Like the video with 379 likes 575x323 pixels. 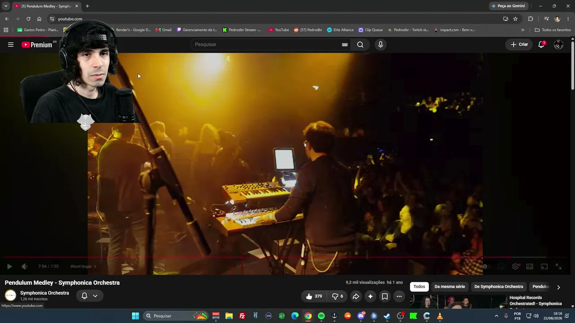[x=314, y=296]
